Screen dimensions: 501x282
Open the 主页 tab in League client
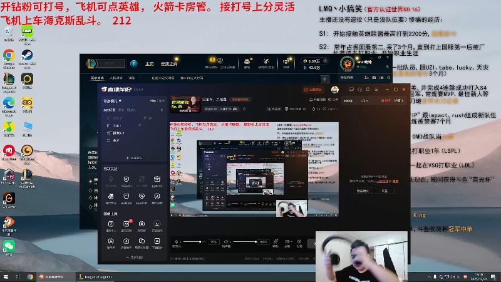click(x=150, y=64)
